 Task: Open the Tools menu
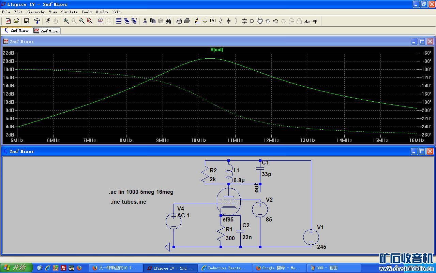point(87,12)
